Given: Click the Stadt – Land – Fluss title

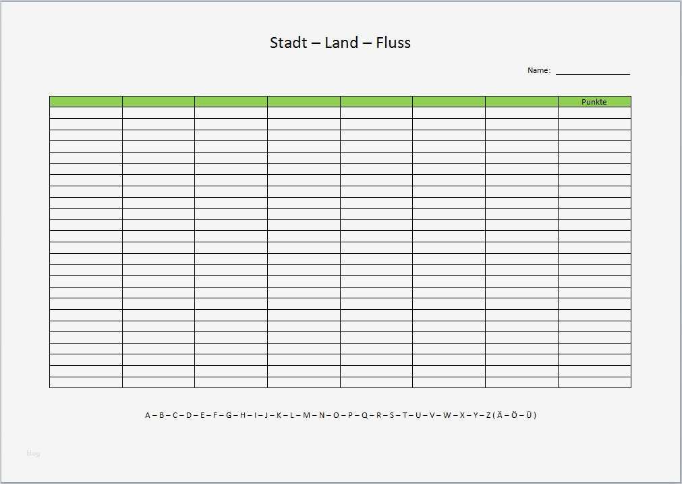Looking at the screenshot, I should tap(340, 43).
